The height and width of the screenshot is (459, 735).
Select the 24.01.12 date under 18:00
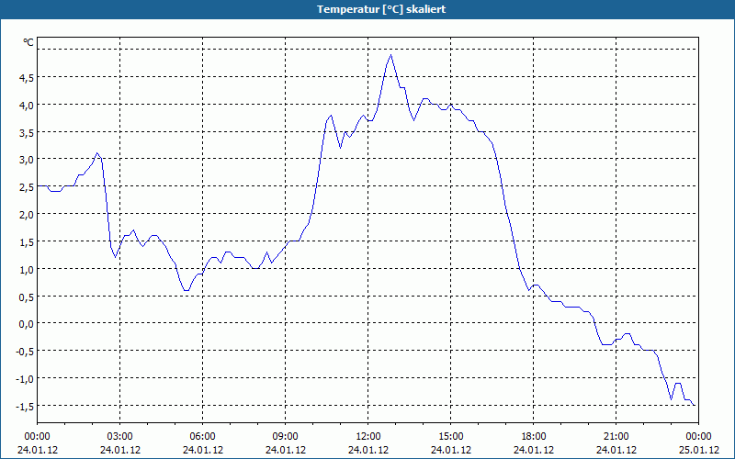coord(534,450)
